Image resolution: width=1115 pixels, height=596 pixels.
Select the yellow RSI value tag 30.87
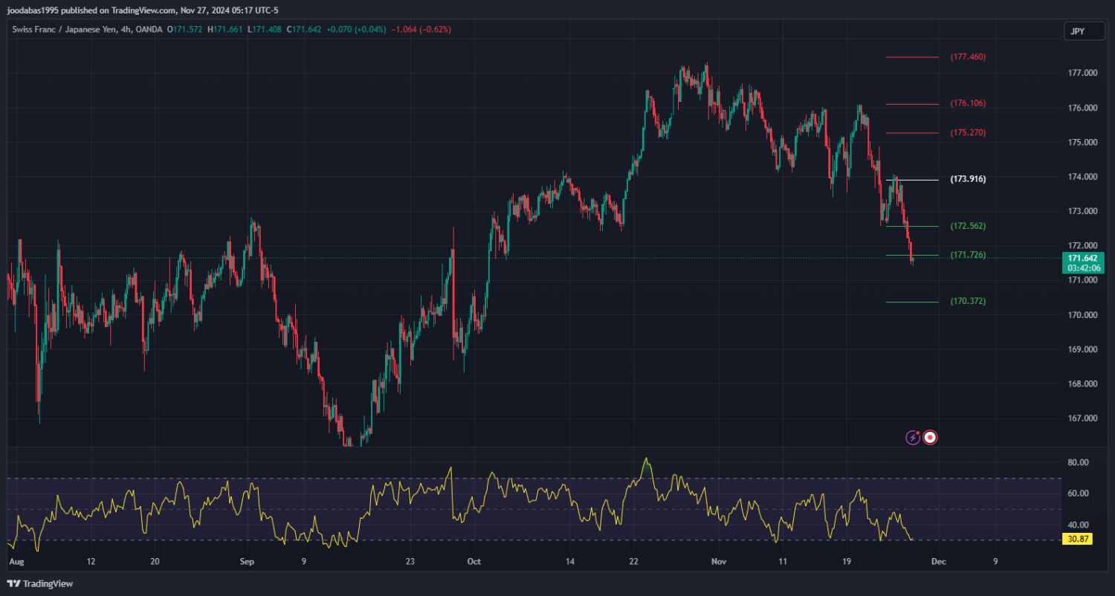point(1077,539)
